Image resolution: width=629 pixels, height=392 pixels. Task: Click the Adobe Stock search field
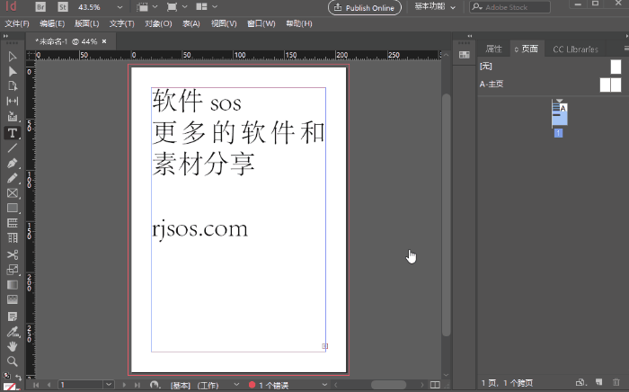(509, 7)
